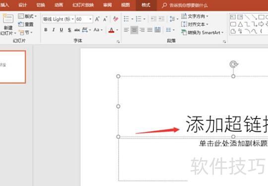Viewport: 268px width, 186px height.
Task: Switch to the 切换 tab
Action: pos(41,5)
